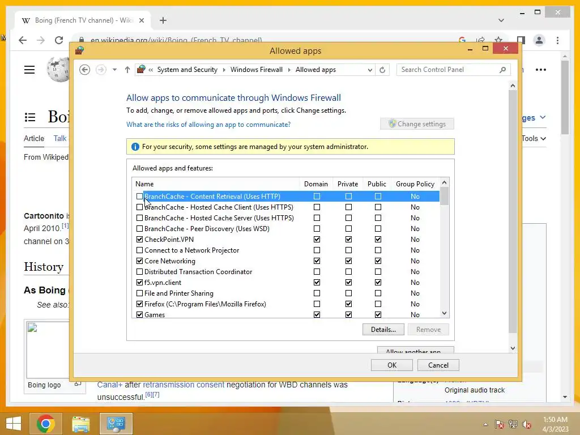Refresh the Allowed apps address bar
Screen dimensions: 580x435
coord(382,70)
